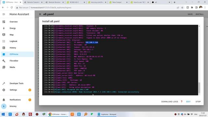Click EDIT in the install dialog
The height and width of the screenshot is (117, 208).
pyautogui.click(x=188, y=102)
